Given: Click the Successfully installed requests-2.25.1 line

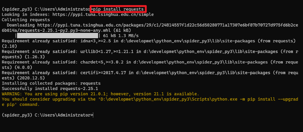Looking at the screenshot, I should (x=50, y=89).
